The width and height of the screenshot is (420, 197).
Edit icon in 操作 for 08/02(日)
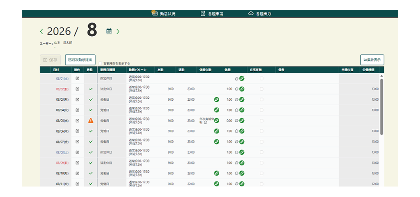click(x=77, y=89)
